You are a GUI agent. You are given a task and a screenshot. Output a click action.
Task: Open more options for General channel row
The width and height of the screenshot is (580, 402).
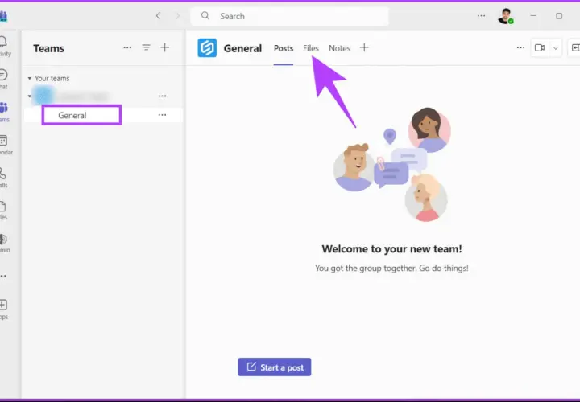[x=162, y=115]
